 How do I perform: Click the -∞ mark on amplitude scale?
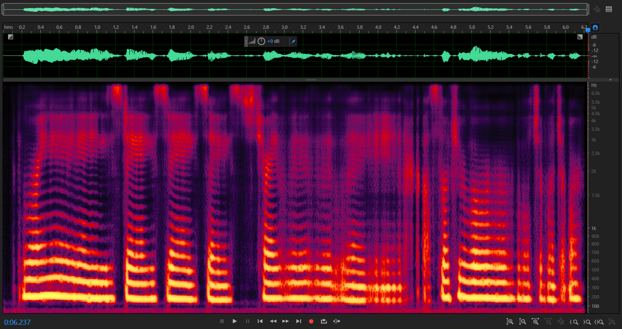point(595,56)
